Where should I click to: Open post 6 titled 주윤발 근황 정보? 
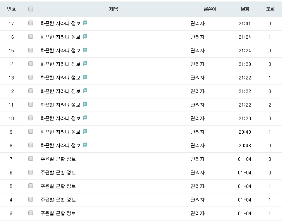point(58,172)
